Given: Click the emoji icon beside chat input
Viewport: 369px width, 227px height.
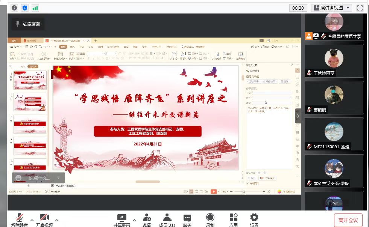Looking at the screenshot, I should [x=19, y=178].
